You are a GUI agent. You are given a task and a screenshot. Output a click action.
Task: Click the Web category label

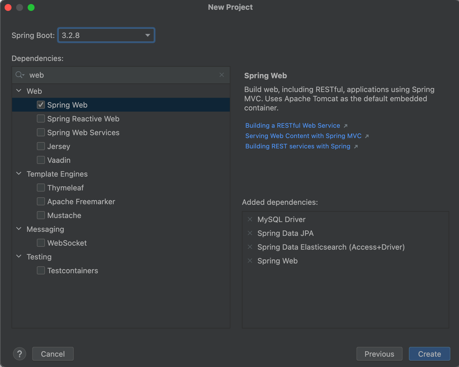click(x=34, y=91)
